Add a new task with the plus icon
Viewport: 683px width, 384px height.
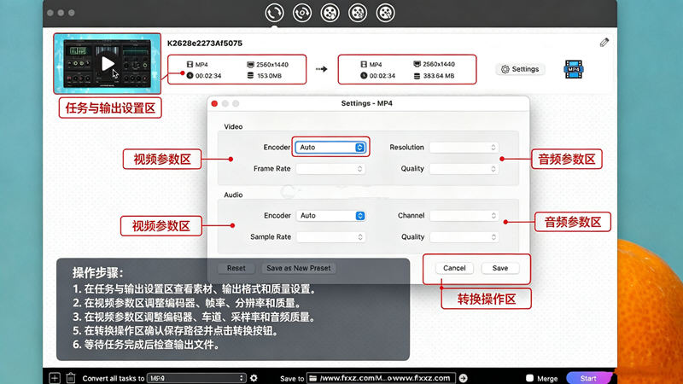[x=55, y=378]
